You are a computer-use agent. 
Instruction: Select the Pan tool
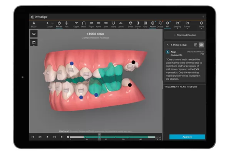[67, 25]
